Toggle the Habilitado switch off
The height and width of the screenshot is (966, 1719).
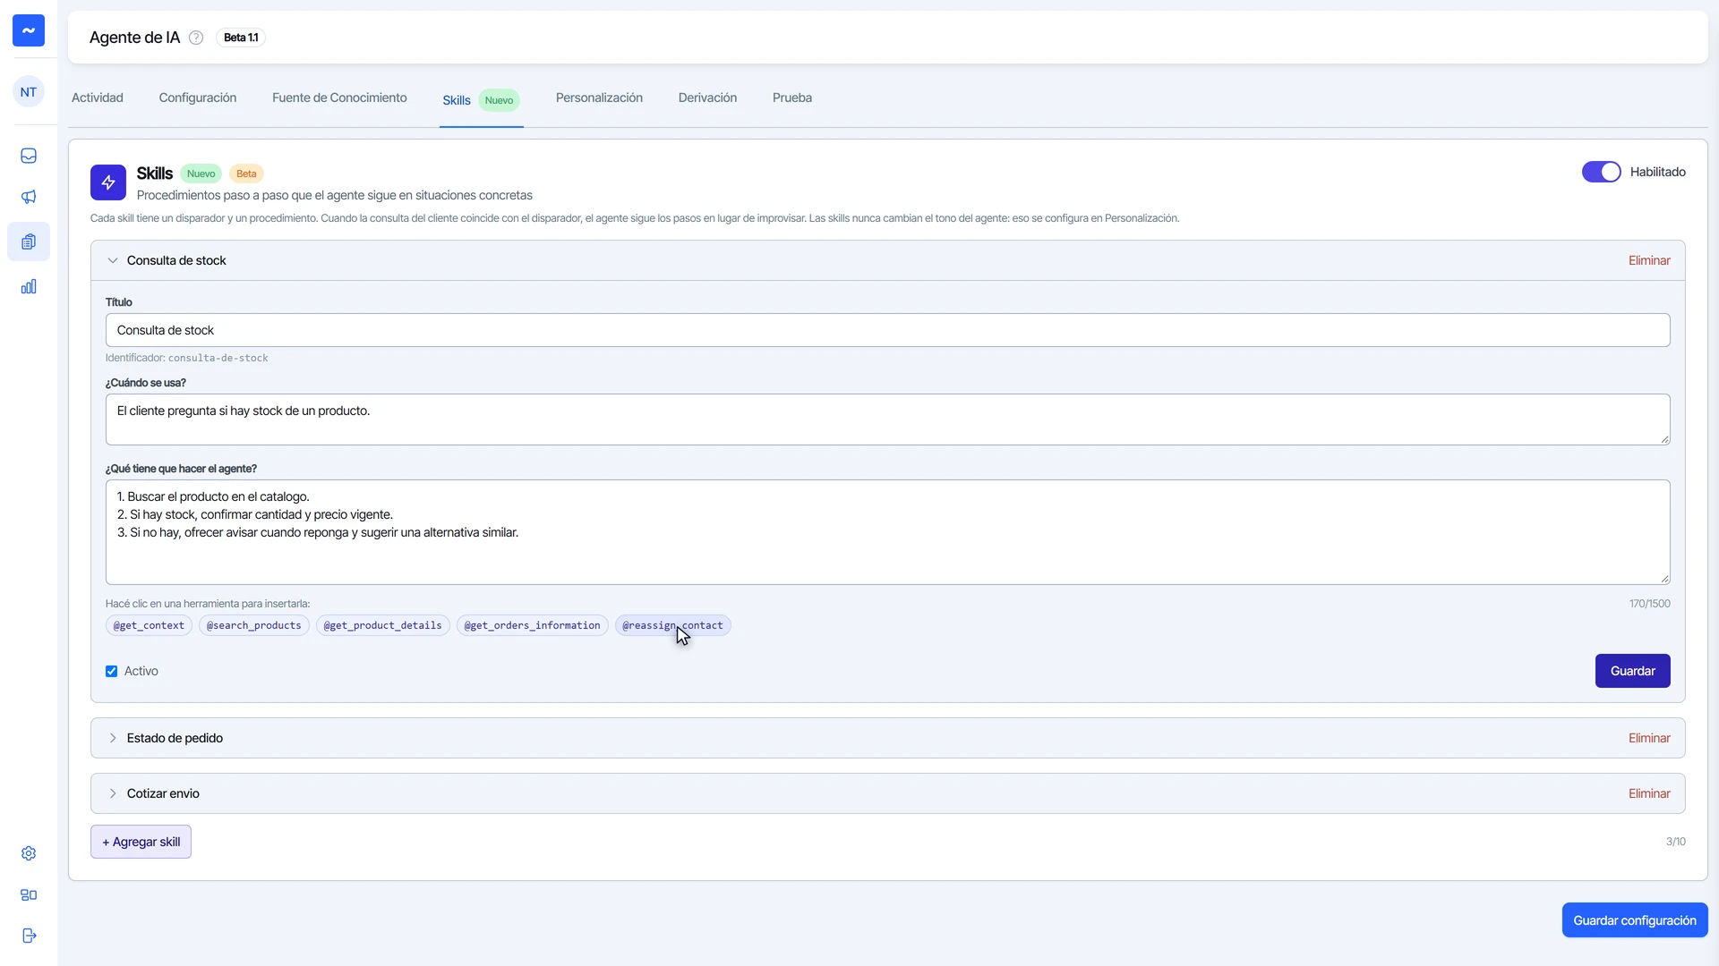[1601, 172]
